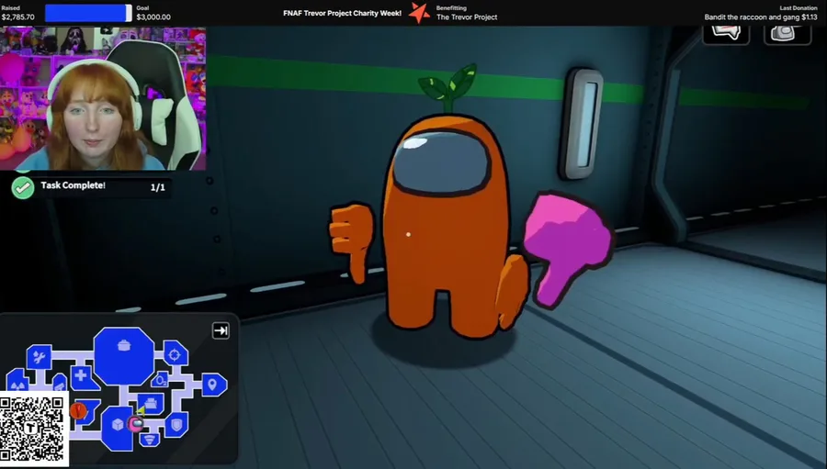Viewport: 827px width, 469px height.
Task: Select the Reactor radiation room on minimap
Action: [x=17, y=381]
